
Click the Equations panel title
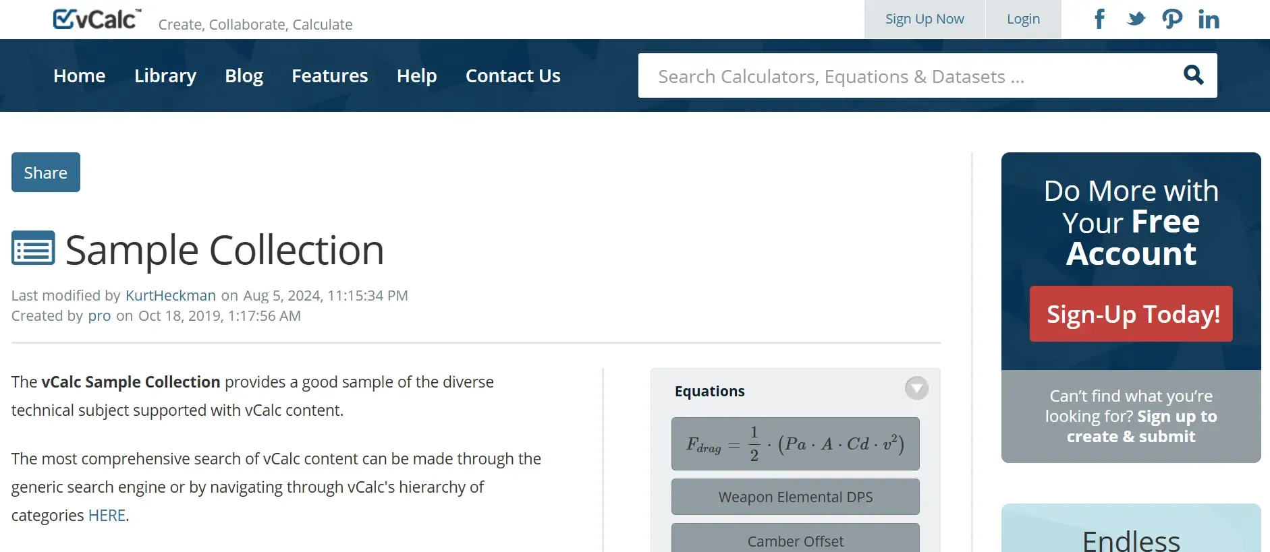click(710, 391)
